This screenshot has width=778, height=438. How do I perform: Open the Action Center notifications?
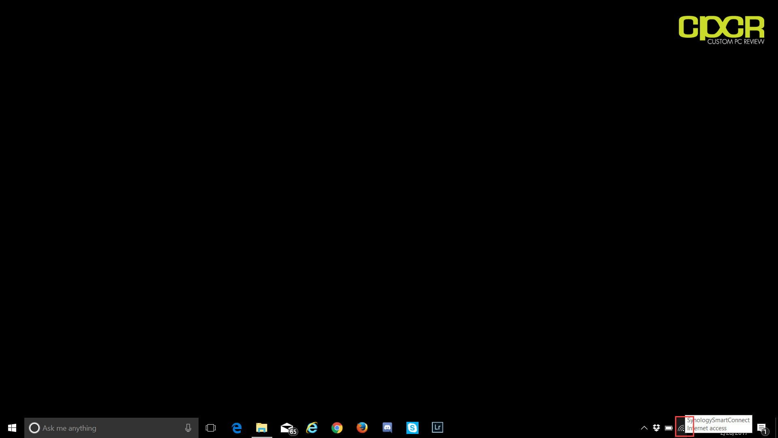[762, 429]
